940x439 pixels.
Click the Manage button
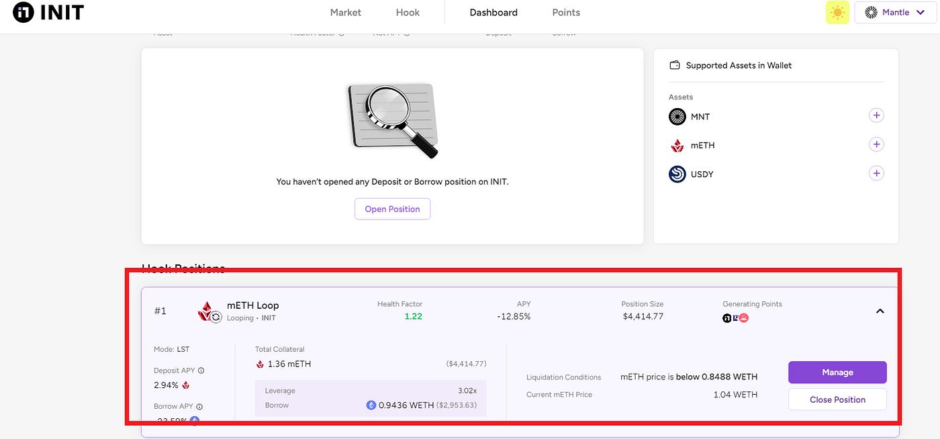coord(837,373)
